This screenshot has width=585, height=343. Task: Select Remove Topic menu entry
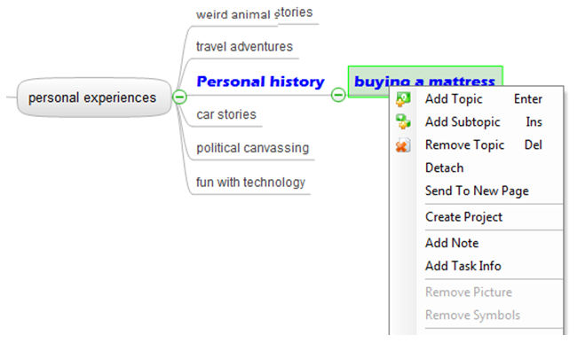477,144
